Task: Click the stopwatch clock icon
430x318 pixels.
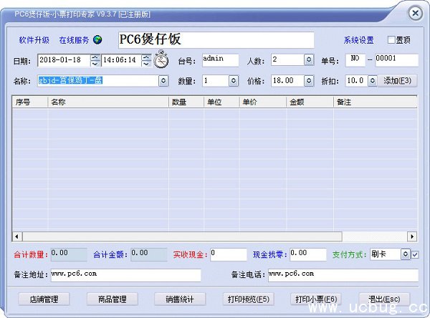Action: [x=162, y=60]
